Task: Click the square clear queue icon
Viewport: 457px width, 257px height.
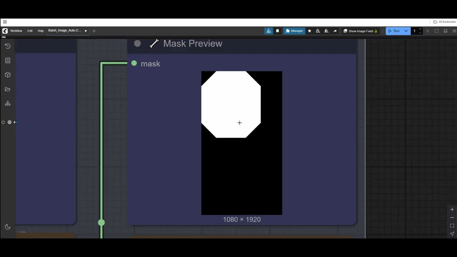Action: (436, 31)
